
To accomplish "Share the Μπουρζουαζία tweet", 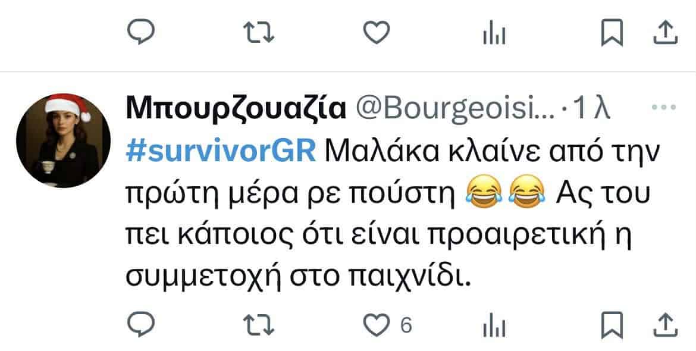I will [666, 325].
